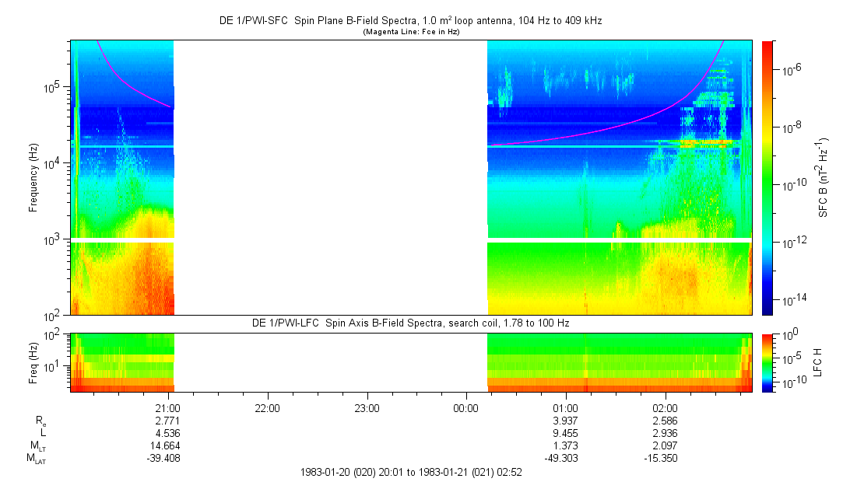
Task: Pick the 02:00 time axis label
Action: click(x=665, y=407)
